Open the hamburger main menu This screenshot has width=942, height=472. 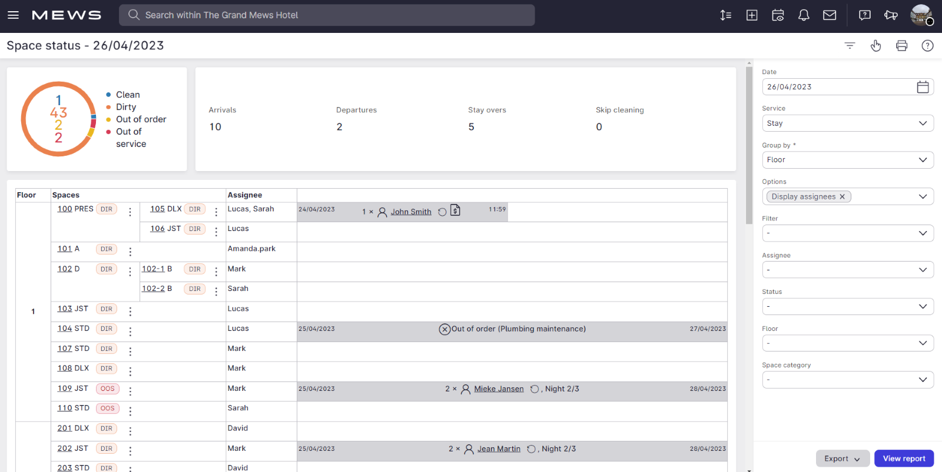coord(13,15)
